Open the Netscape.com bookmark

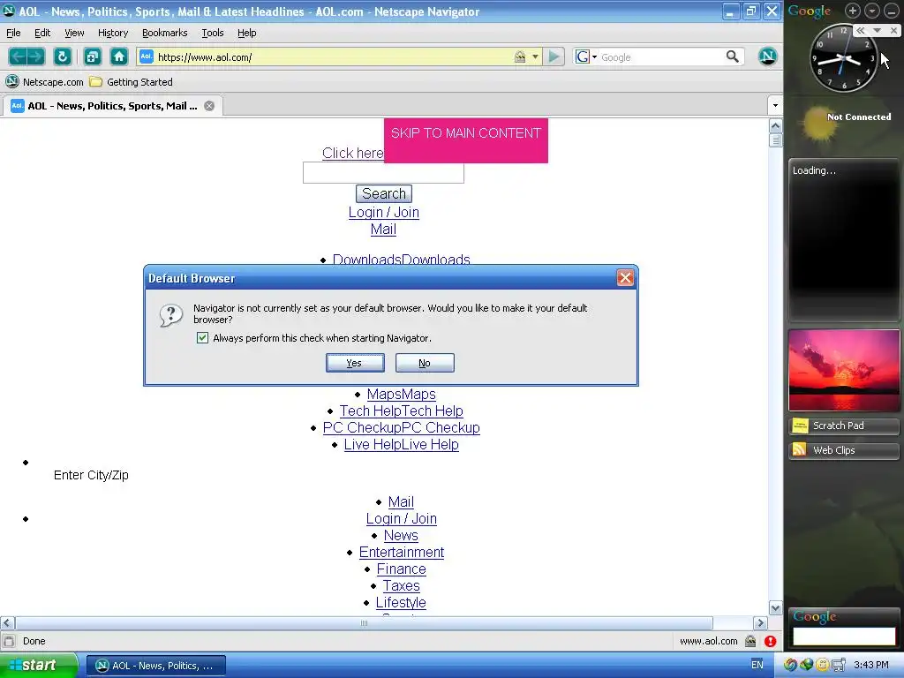(x=45, y=82)
